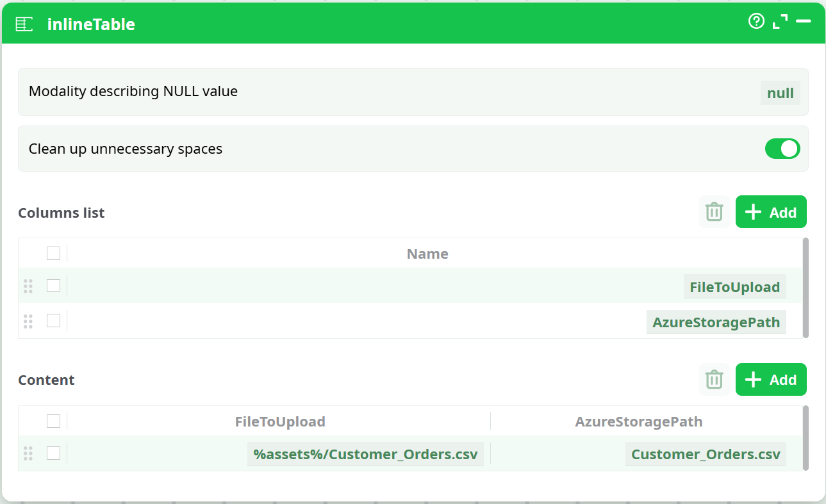Click drag handle of Customer_Orders.csv content row
This screenshot has width=826, height=504.
click(28, 453)
